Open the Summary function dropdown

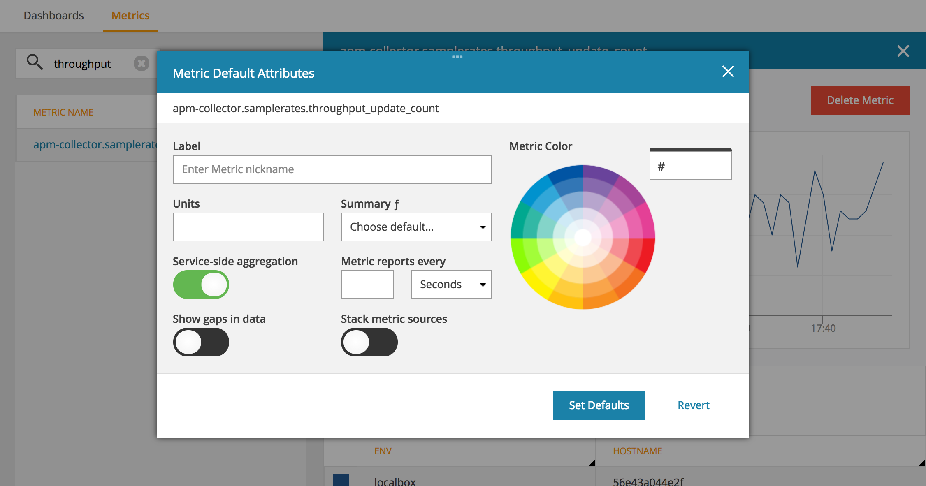point(416,227)
